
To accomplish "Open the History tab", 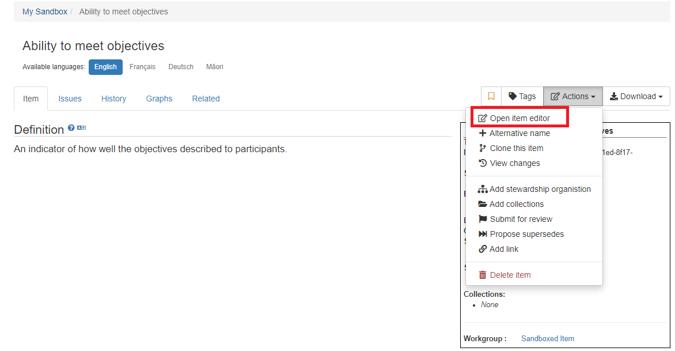I will coord(113,99).
